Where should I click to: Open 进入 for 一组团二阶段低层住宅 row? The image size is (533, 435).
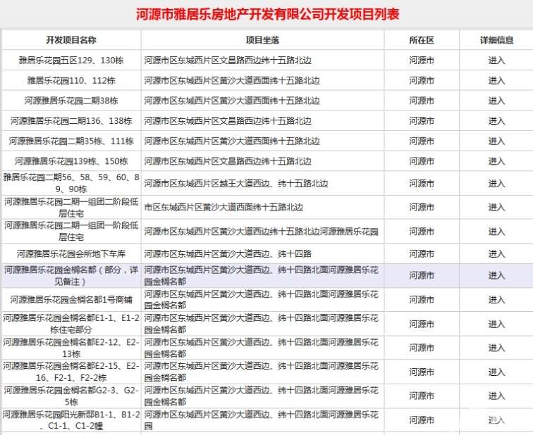click(496, 208)
